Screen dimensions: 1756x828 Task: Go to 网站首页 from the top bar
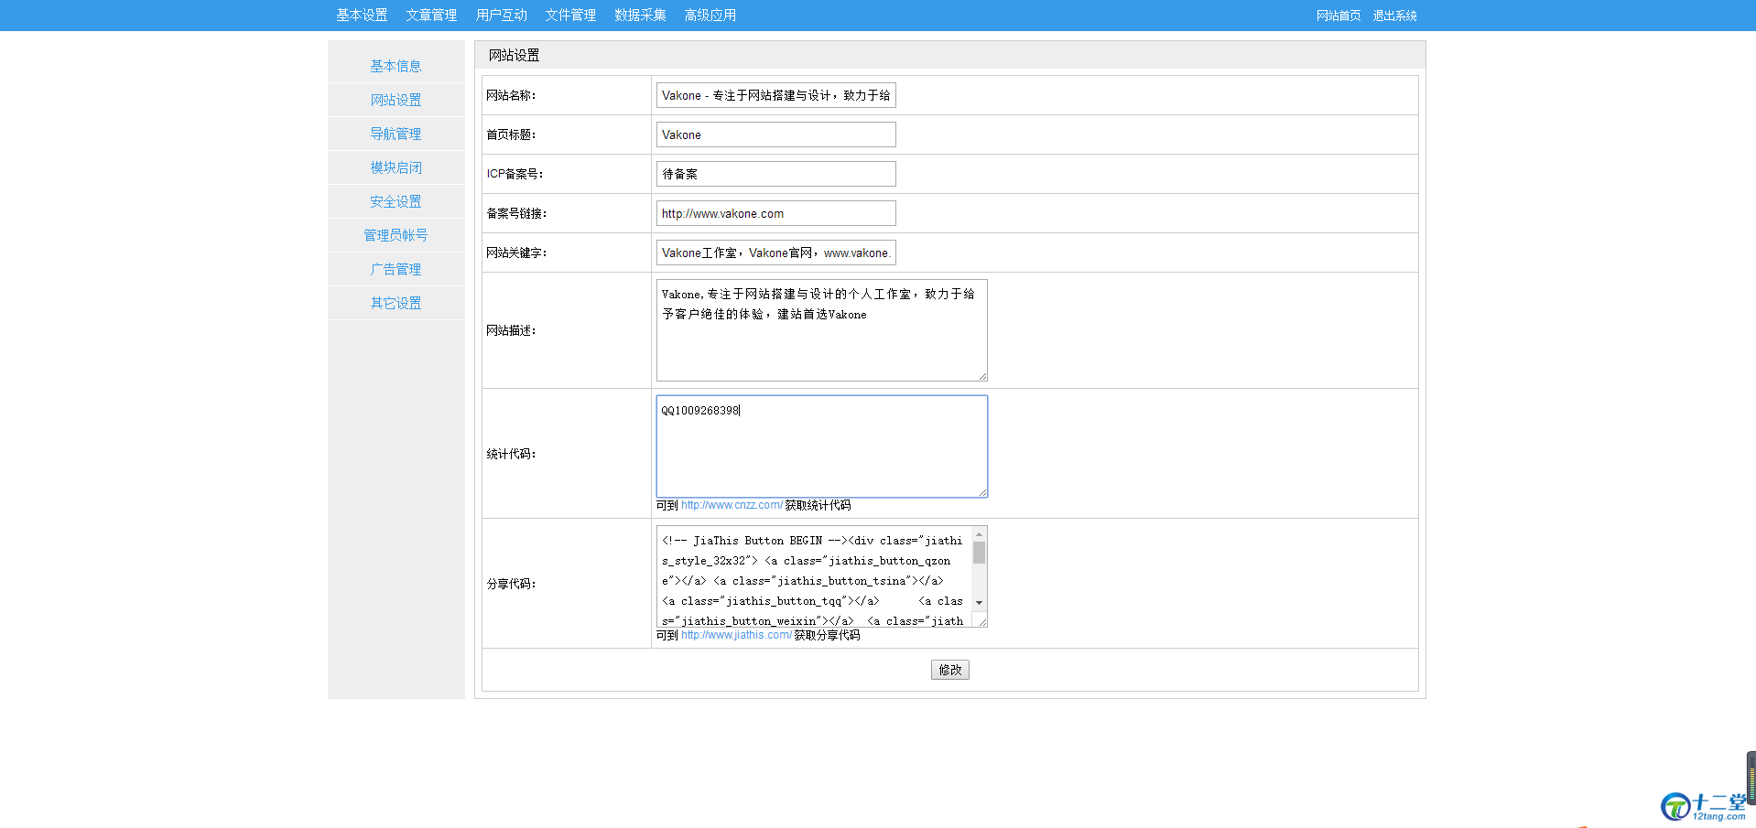point(1338,15)
